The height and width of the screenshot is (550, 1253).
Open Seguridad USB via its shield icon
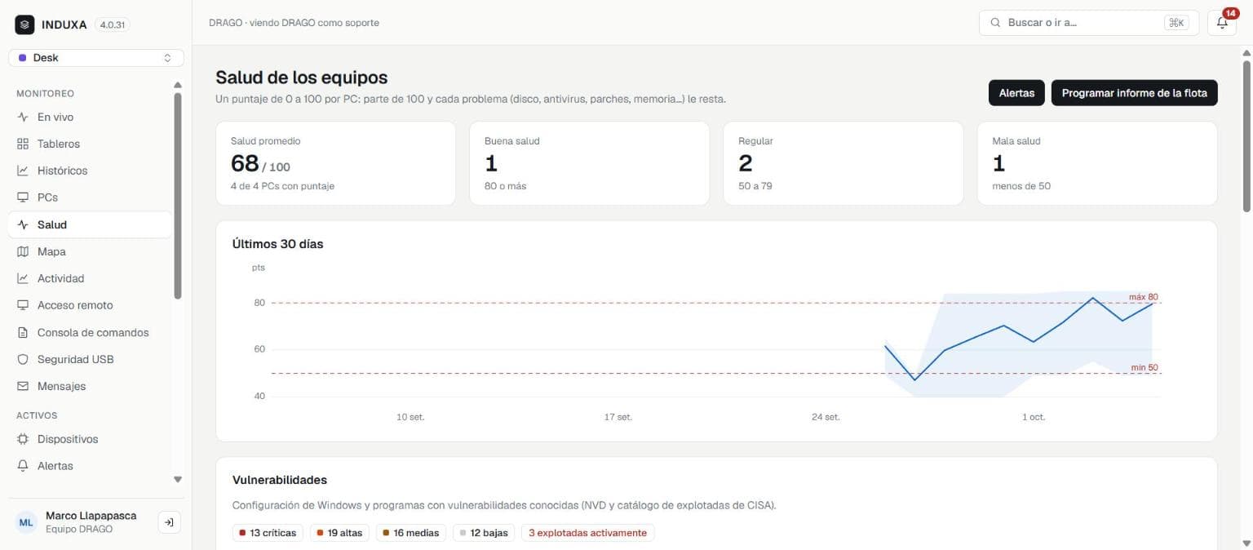coord(23,359)
